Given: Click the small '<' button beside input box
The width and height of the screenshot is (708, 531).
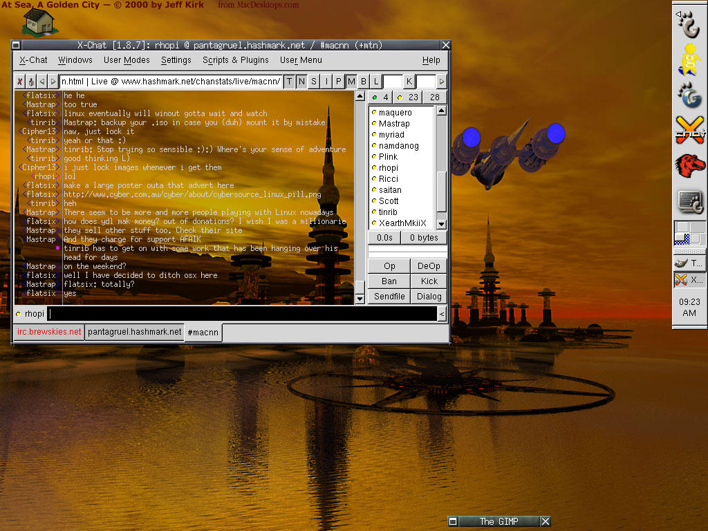Looking at the screenshot, I should click(442, 314).
